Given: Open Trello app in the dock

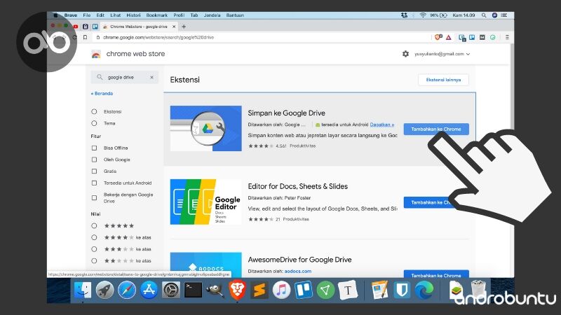Looking at the screenshot, I should point(304,290).
